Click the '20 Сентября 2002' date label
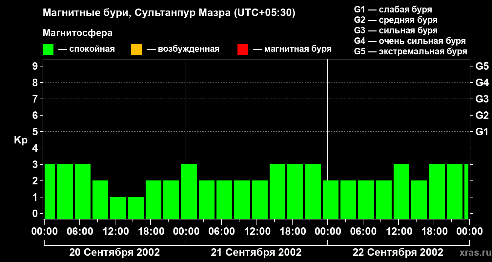The image size is (492, 262). tap(114, 253)
